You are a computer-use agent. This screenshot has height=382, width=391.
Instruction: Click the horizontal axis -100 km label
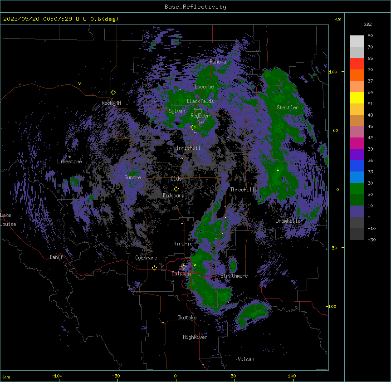point(57,376)
